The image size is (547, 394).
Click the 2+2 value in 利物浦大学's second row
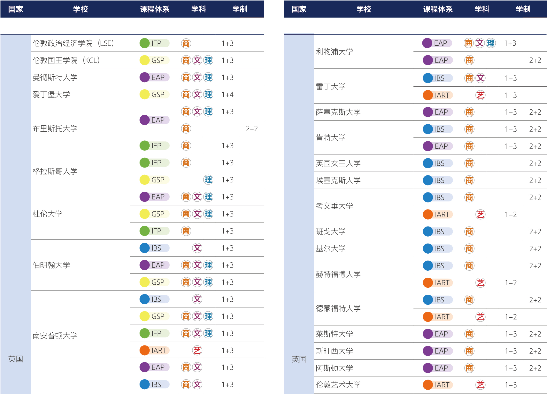(535, 60)
